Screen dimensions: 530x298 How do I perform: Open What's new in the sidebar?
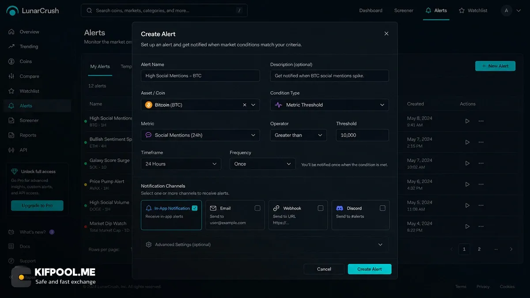click(33, 232)
